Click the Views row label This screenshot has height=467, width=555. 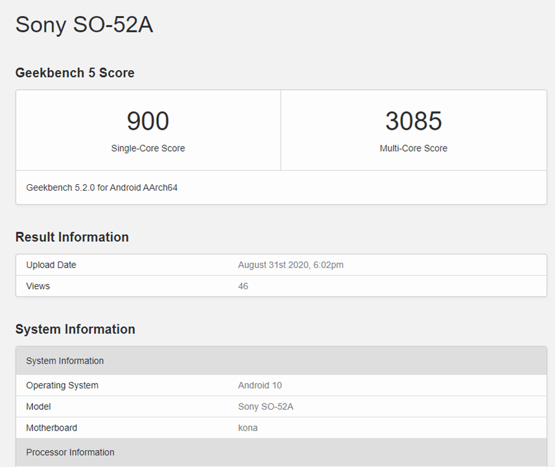coord(38,286)
